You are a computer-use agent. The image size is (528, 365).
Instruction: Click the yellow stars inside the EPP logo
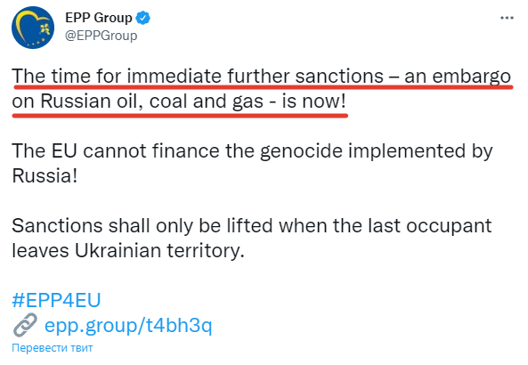coord(45,29)
